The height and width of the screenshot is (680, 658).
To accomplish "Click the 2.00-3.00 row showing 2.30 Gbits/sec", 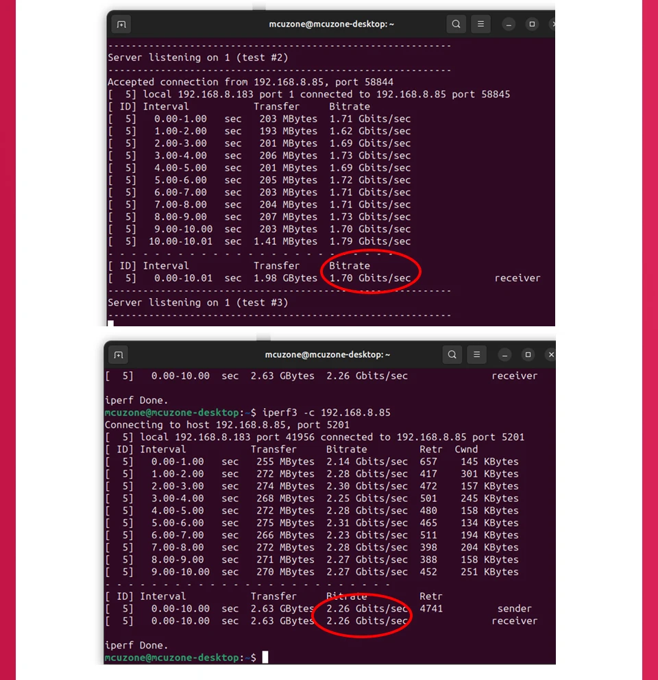I will coord(311,486).
